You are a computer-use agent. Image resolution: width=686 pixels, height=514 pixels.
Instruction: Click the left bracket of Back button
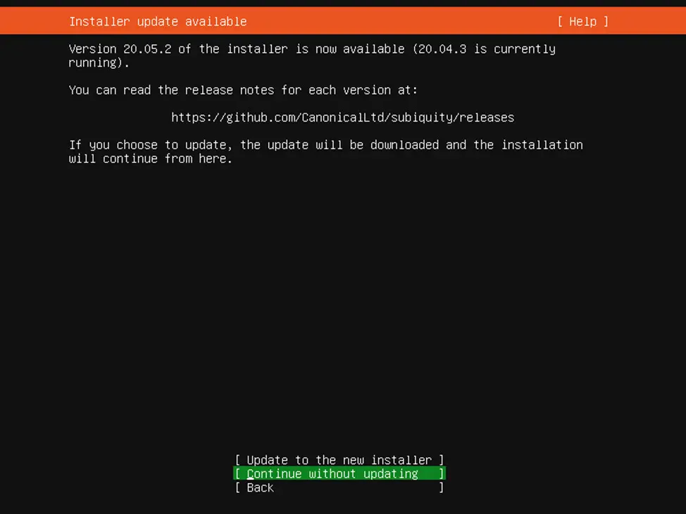[237, 487]
